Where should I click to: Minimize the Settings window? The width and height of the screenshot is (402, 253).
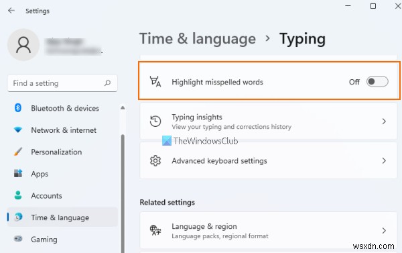click(x=348, y=5)
